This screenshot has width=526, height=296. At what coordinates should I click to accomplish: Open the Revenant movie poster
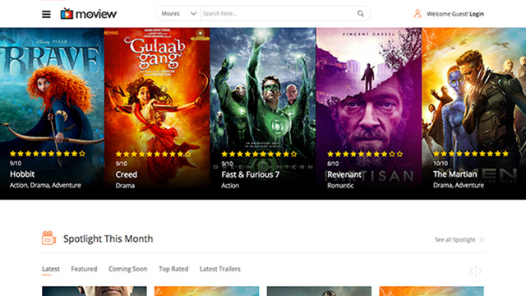[369, 113]
